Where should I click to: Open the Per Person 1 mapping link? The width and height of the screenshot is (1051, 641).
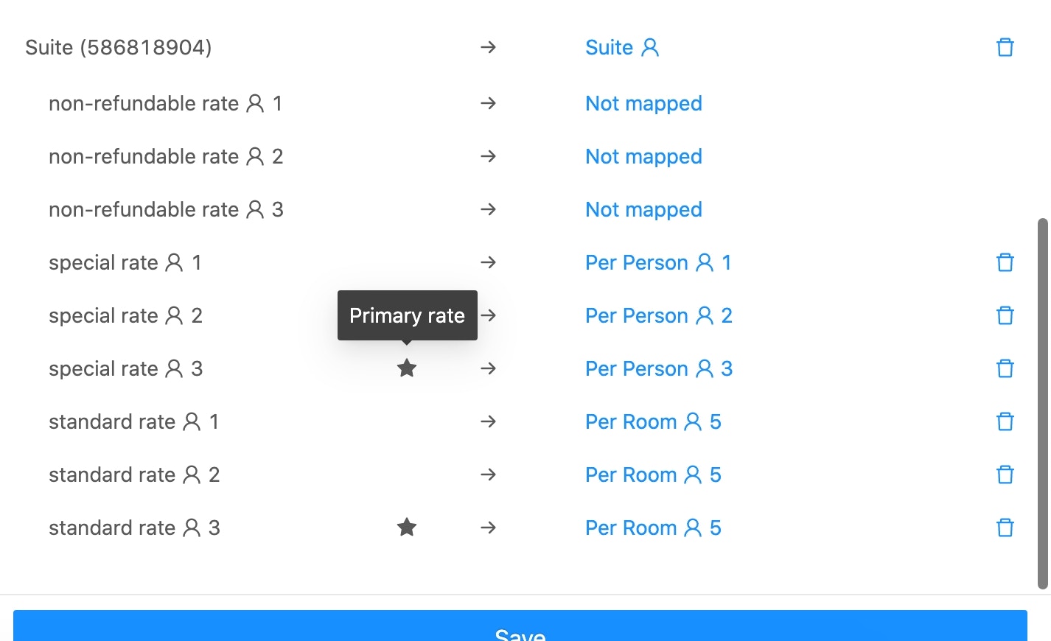click(657, 262)
